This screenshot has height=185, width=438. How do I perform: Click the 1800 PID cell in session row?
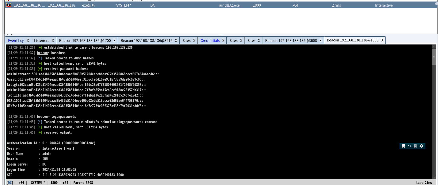coord(257,5)
